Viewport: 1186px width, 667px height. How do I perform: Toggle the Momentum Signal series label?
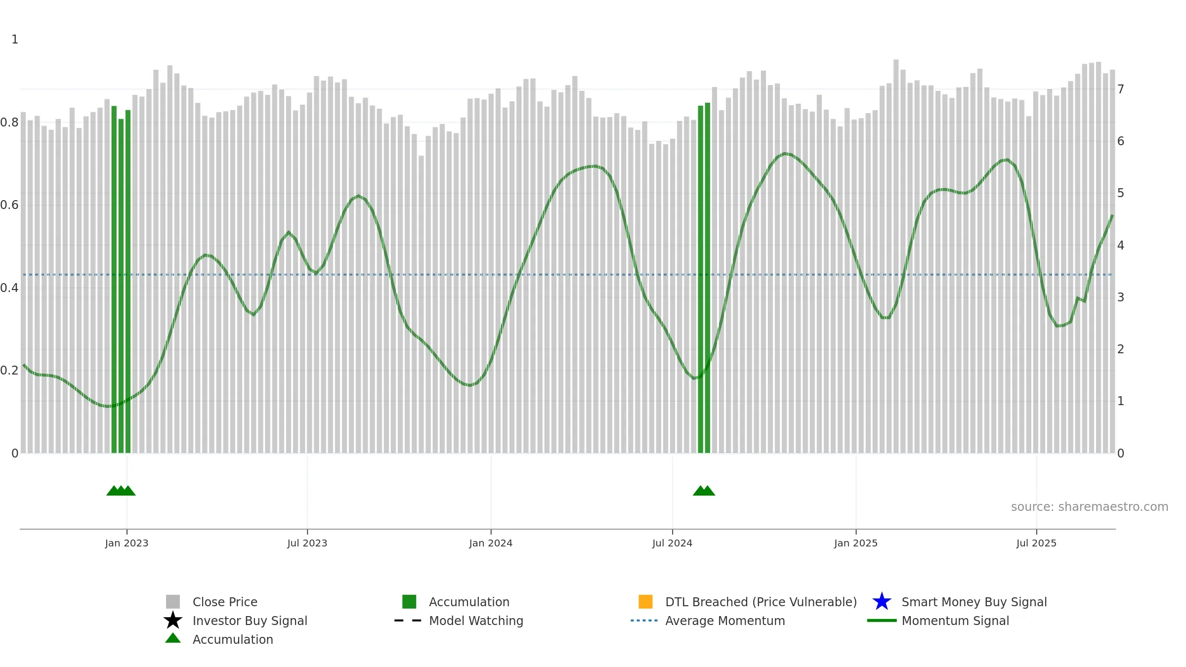(955, 621)
